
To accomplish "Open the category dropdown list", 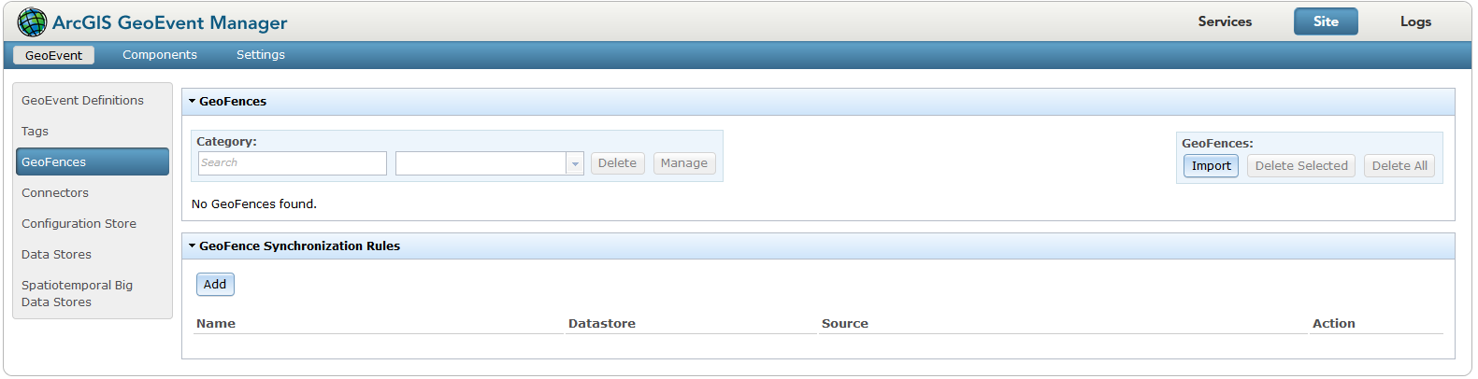I will [x=575, y=163].
